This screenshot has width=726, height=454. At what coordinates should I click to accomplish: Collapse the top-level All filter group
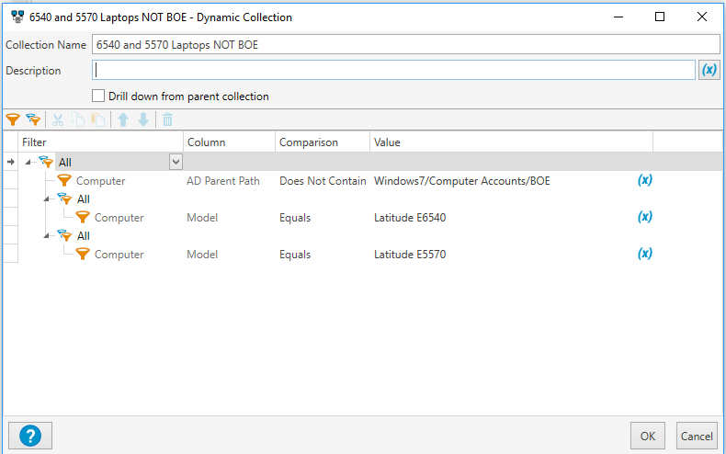tap(28, 163)
